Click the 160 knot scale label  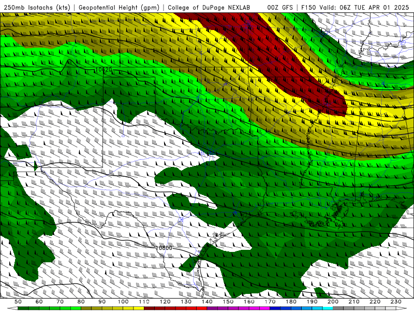click(x=249, y=302)
